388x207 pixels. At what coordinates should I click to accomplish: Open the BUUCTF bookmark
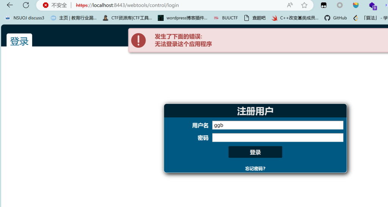[226, 18]
